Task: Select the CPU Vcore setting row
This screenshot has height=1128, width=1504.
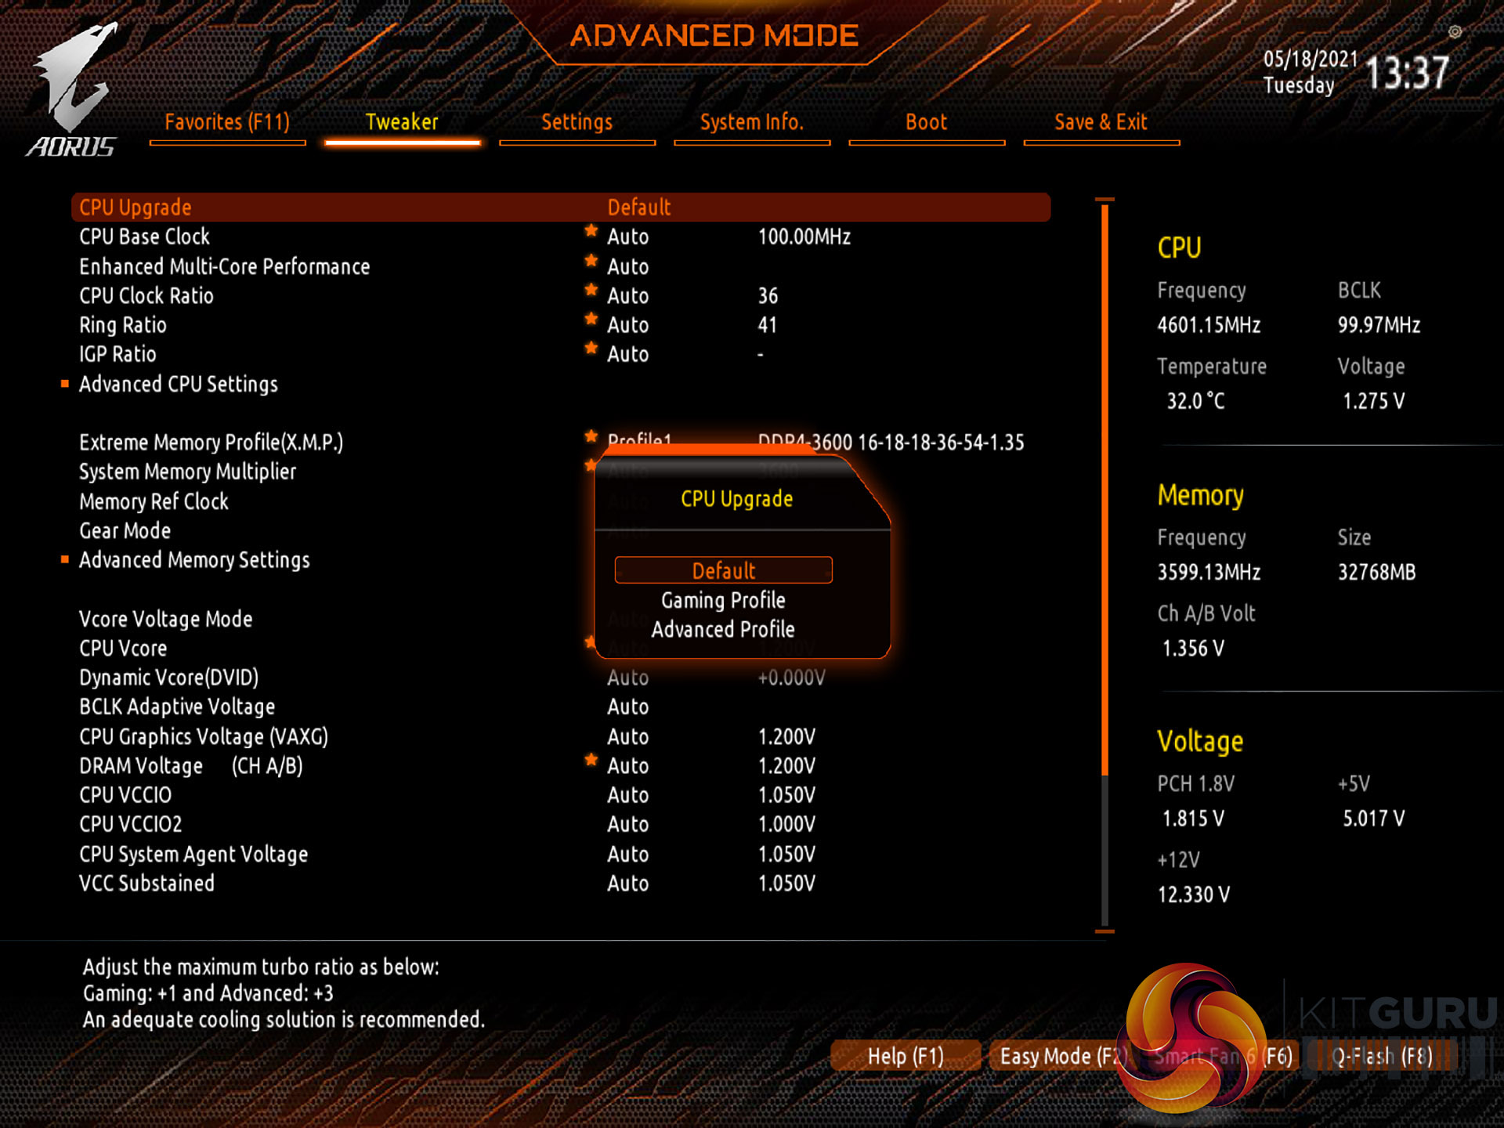Action: pyautogui.click(x=123, y=649)
